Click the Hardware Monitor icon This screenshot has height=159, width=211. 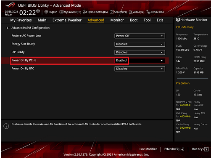coord(178,20)
